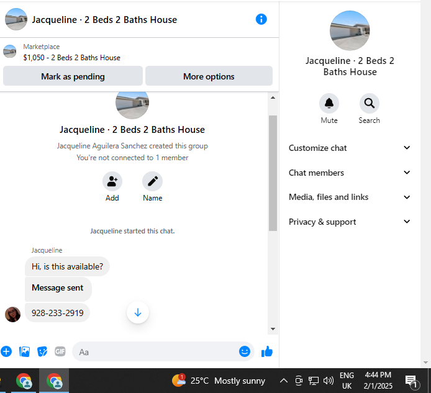Show hidden system tray icons

coord(284,381)
